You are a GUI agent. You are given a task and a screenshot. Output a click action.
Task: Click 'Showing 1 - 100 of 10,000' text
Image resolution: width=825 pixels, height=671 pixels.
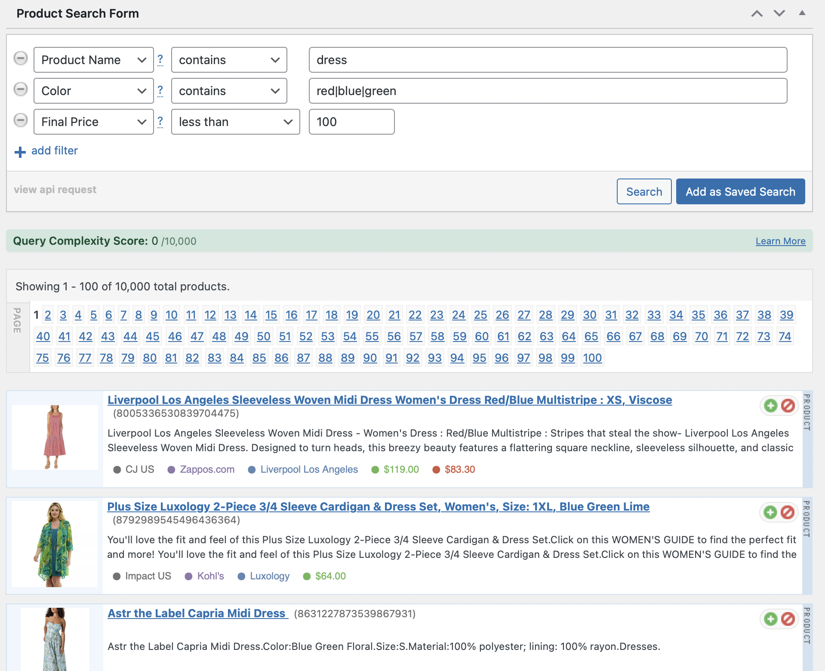(123, 286)
